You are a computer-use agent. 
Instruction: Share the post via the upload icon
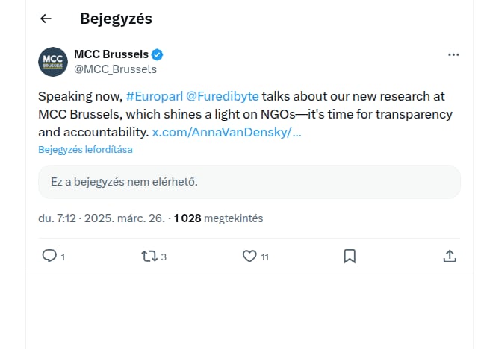450,256
